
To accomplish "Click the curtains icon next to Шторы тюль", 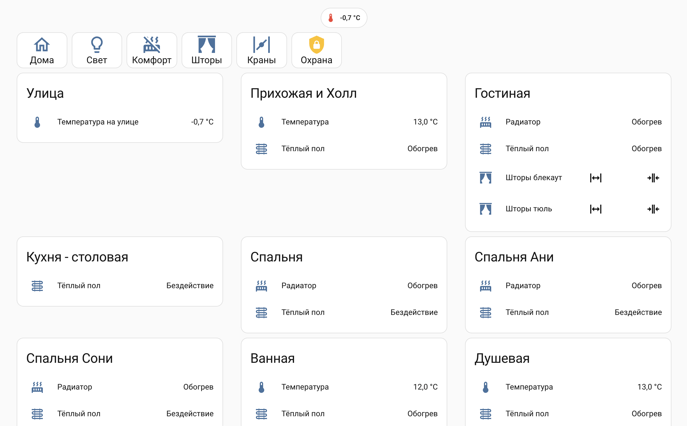I will 485,209.
